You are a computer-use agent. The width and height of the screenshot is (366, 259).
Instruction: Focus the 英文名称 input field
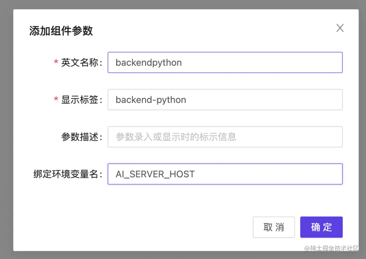225,62
